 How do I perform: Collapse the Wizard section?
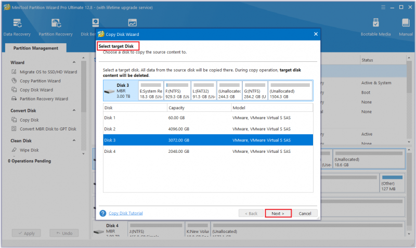click(74, 62)
